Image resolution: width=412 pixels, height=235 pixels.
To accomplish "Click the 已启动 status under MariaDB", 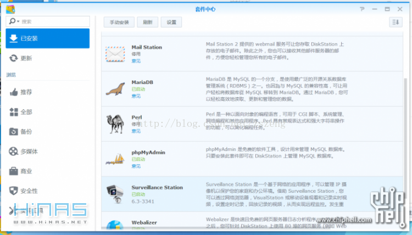I will point(138,89).
